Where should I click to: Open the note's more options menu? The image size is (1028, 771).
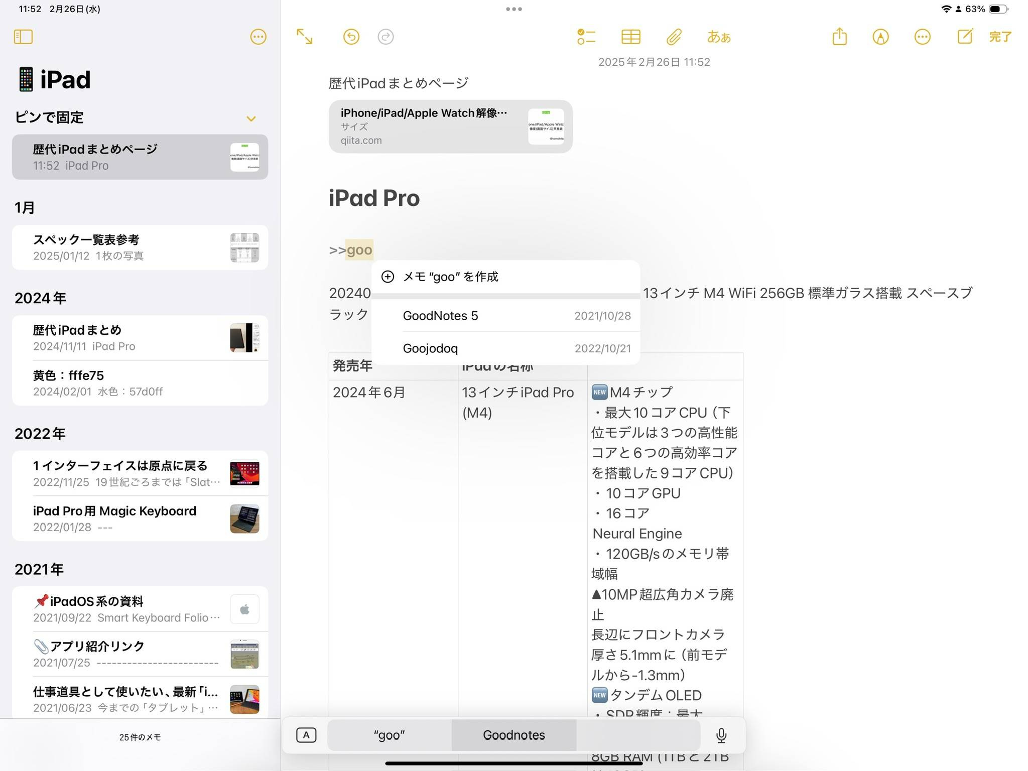[x=922, y=37]
